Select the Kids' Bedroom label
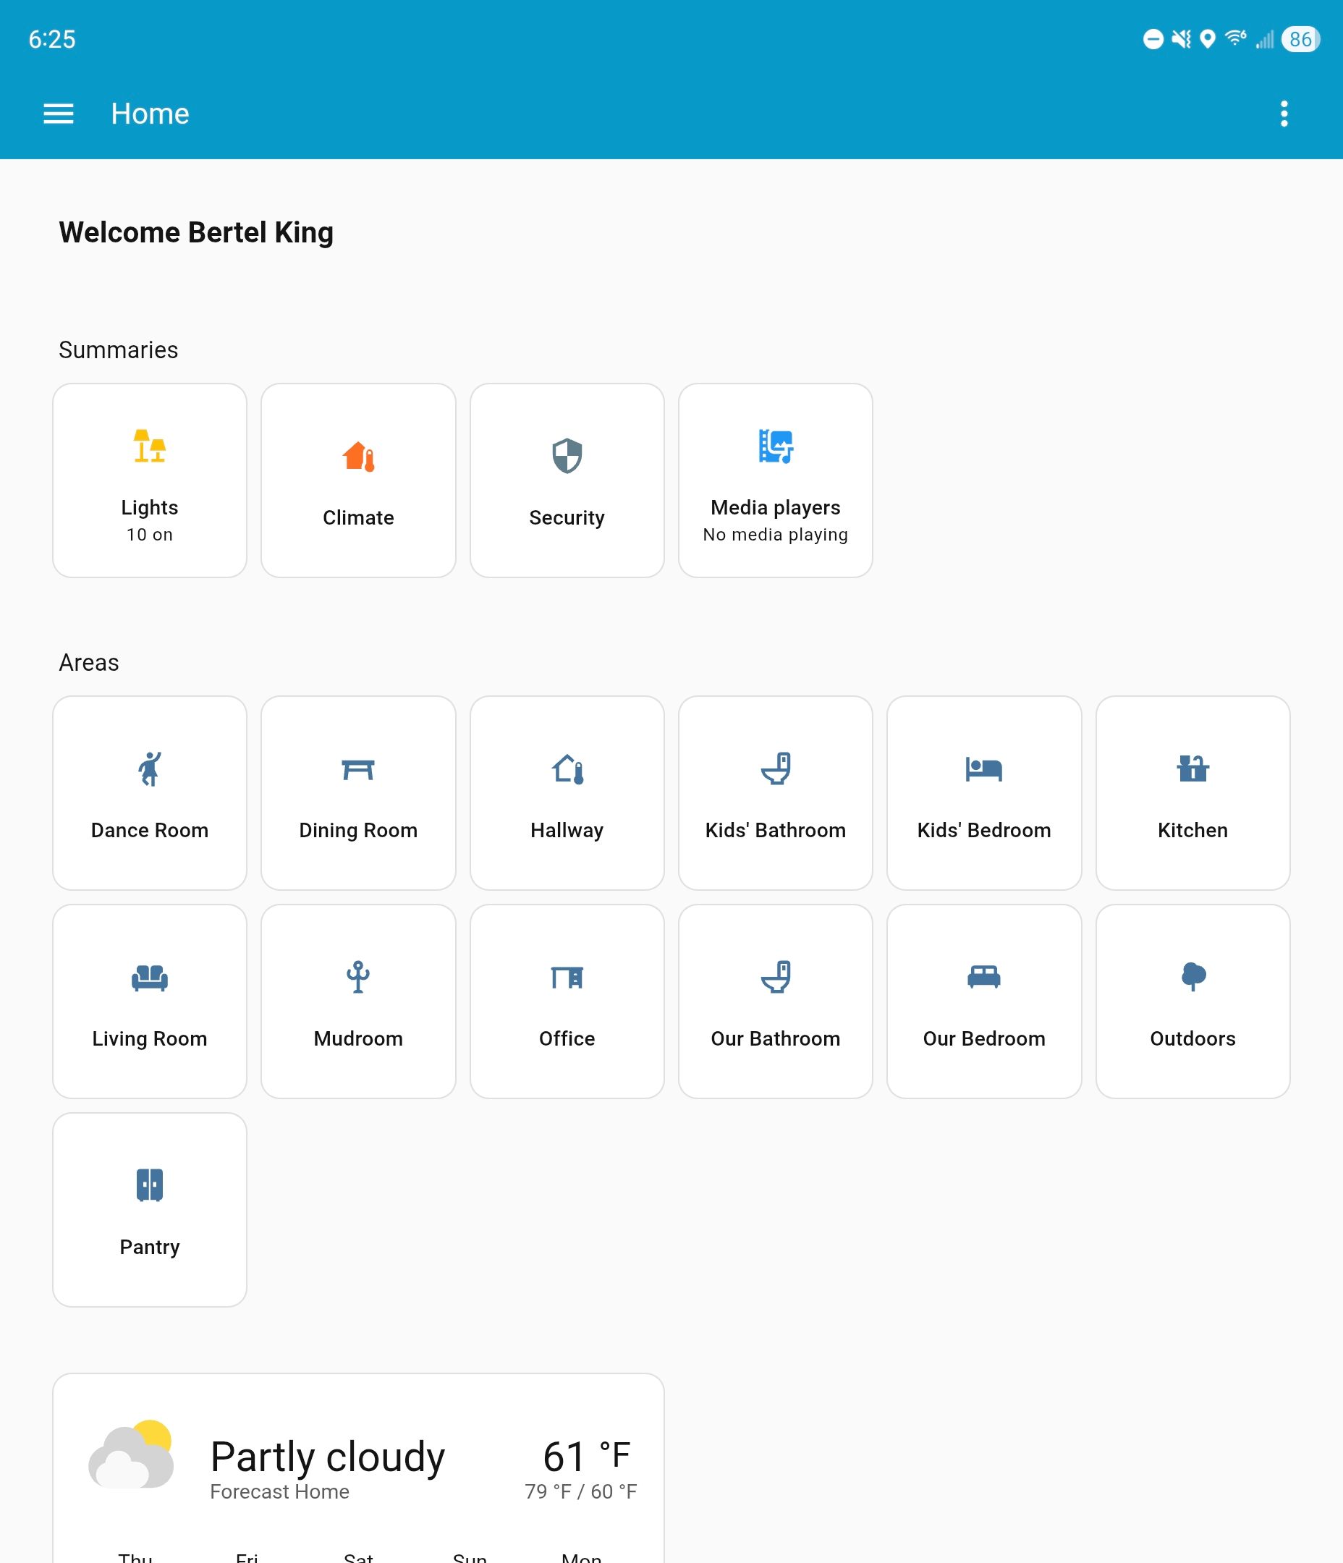The image size is (1343, 1563). [984, 831]
